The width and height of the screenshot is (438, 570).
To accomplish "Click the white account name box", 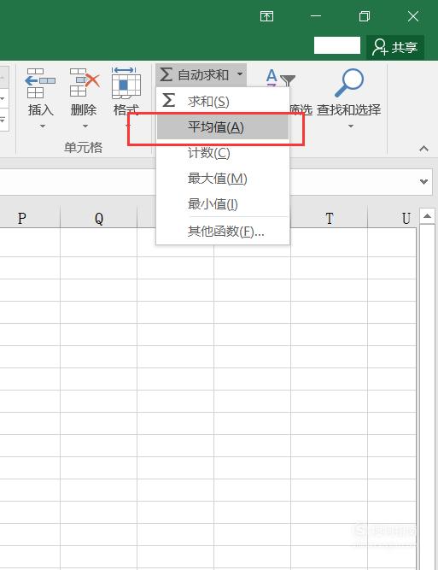I will click(x=337, y=45).
